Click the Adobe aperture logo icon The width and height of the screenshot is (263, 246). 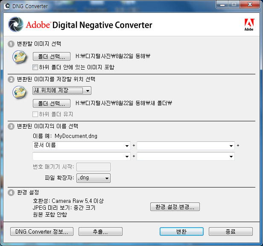(x=16, y=25)
